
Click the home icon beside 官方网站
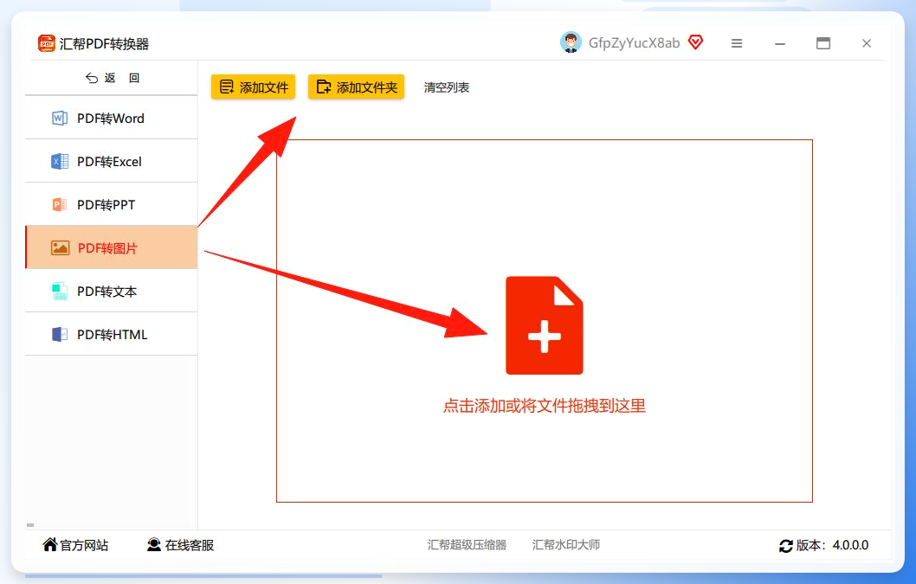point(49,544)
